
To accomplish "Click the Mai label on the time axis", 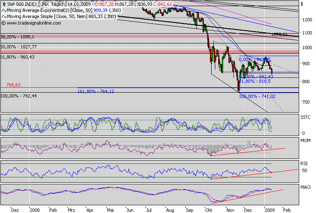I will point(110,210).
